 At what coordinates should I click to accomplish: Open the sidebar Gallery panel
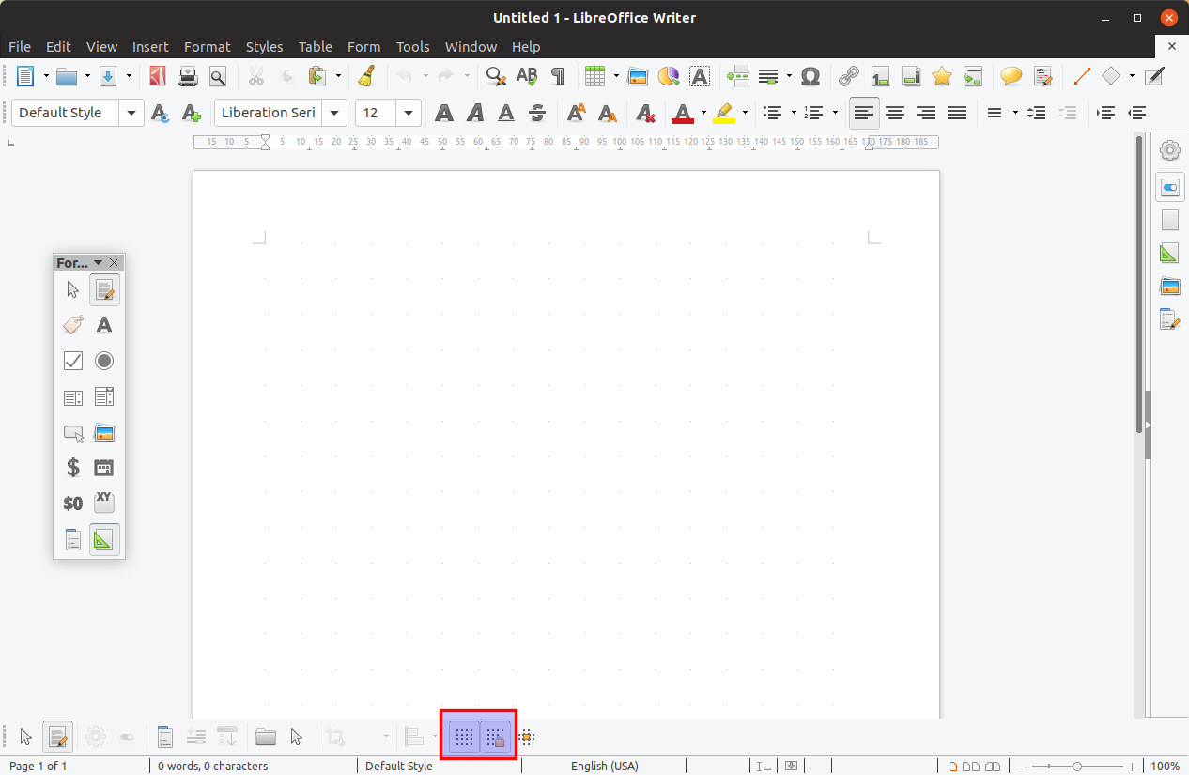click(1169, 287)
